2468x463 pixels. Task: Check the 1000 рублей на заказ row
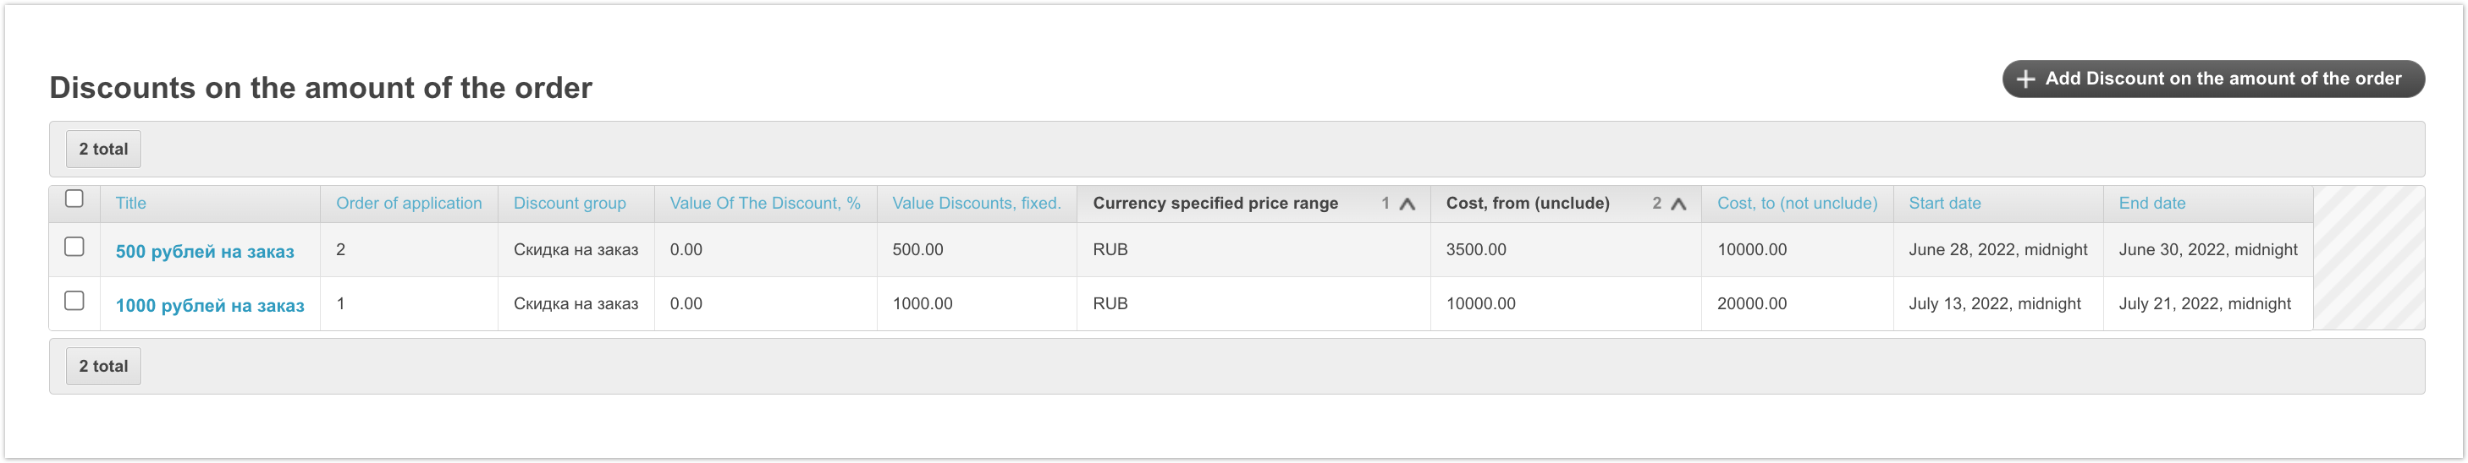pyautogui.click(x=74, y=302)
